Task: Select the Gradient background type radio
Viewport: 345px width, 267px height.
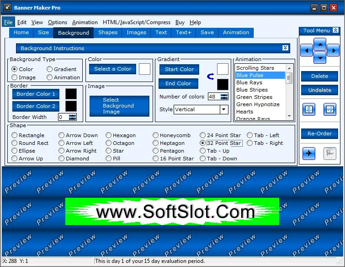Action: point(61,69)
